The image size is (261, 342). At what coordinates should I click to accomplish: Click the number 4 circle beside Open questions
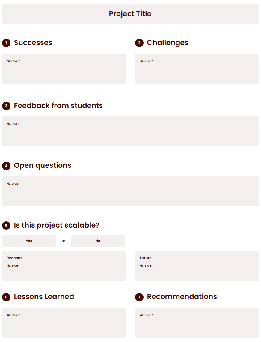click(x=6, y=166)
